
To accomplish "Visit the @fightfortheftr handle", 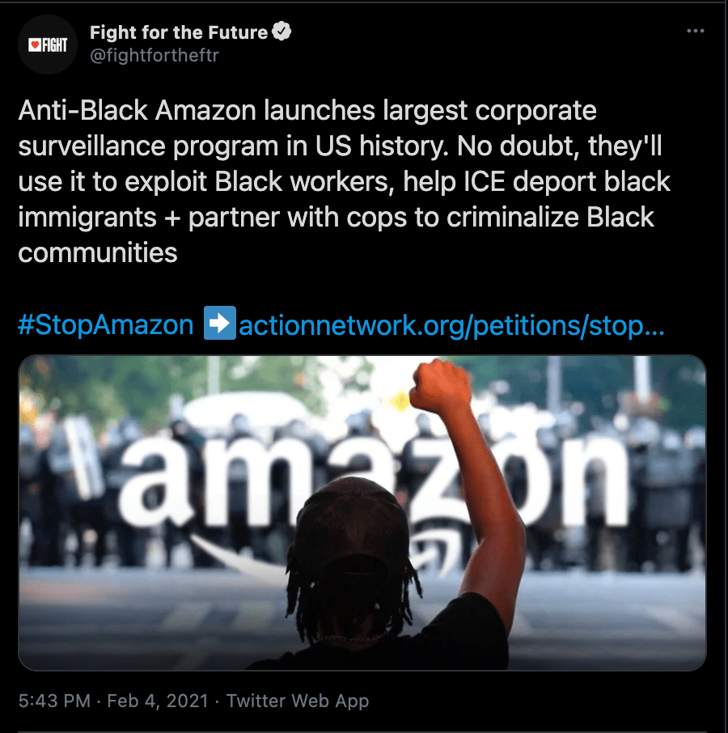I will [x=154, y=56].
